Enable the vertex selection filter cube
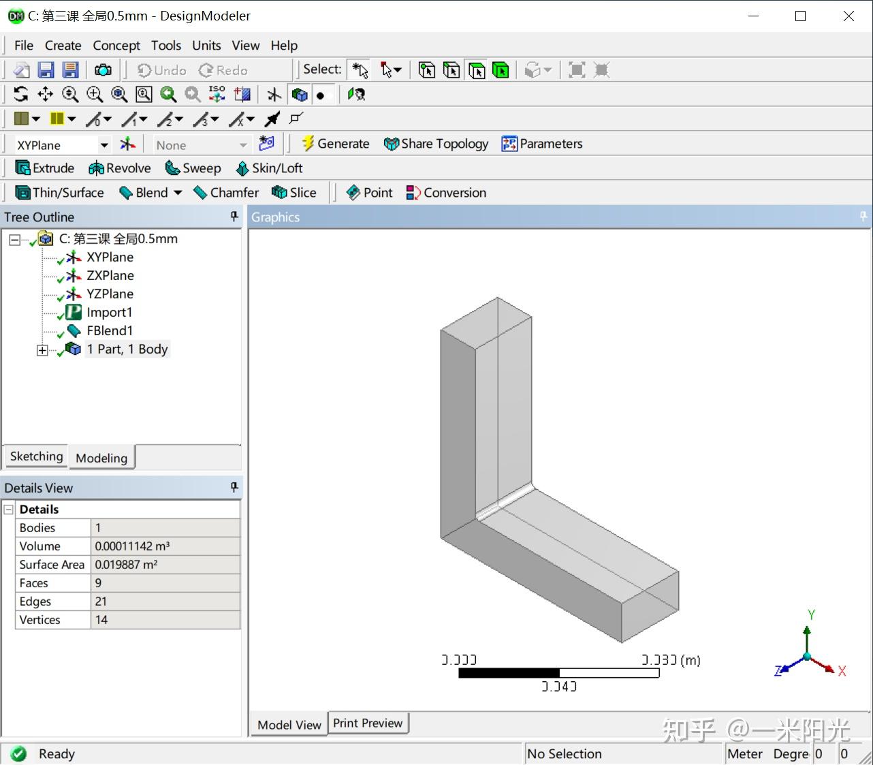873x765 pixels. coord(427,69)
